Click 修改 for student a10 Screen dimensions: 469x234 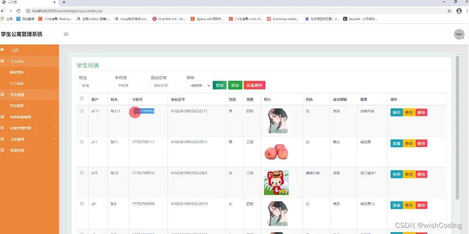409,174
